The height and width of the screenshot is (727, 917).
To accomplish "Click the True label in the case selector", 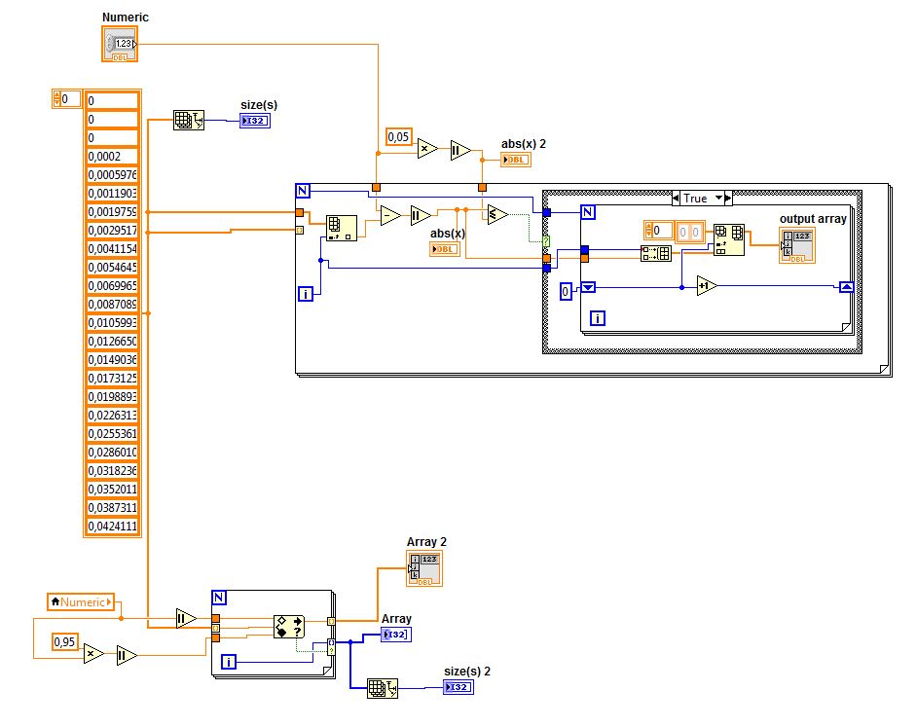I will tap(695, 199).
